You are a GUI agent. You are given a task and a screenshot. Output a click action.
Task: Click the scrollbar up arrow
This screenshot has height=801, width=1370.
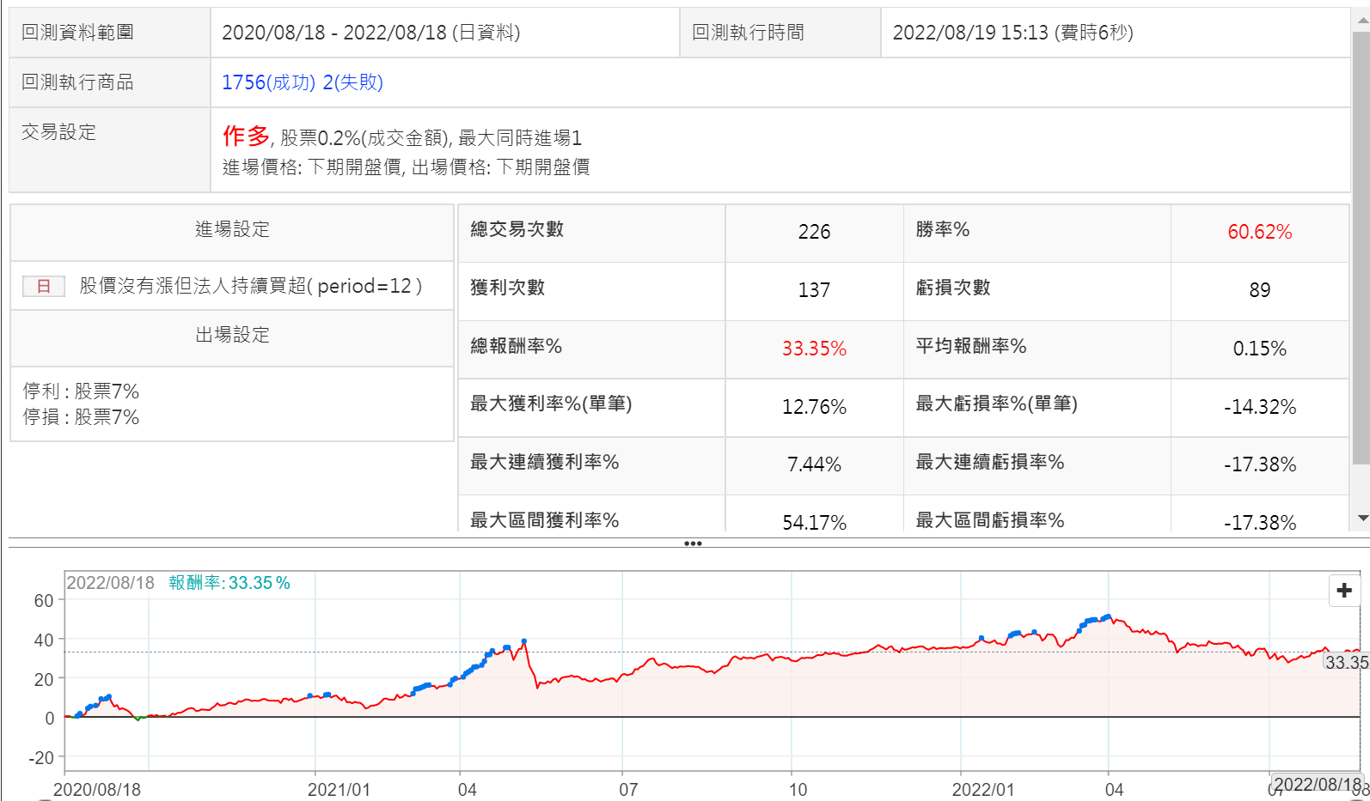1362,19
